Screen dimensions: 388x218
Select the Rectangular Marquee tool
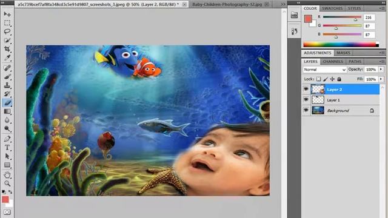point(7,23)
